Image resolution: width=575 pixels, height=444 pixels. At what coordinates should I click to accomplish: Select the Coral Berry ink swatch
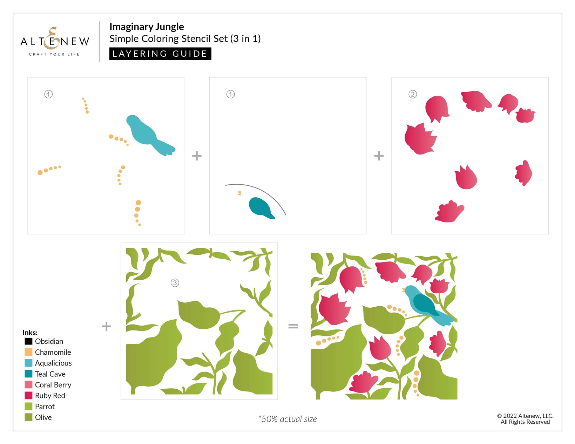(x=28, y=384)
